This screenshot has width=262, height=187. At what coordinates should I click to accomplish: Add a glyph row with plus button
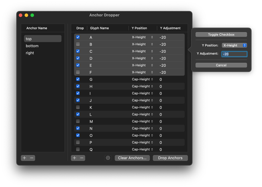pos(75,158)
